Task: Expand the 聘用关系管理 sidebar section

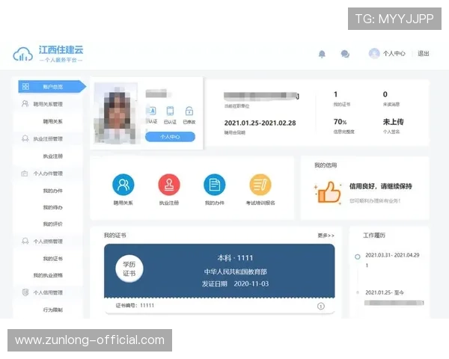Action: pos(48,104)
